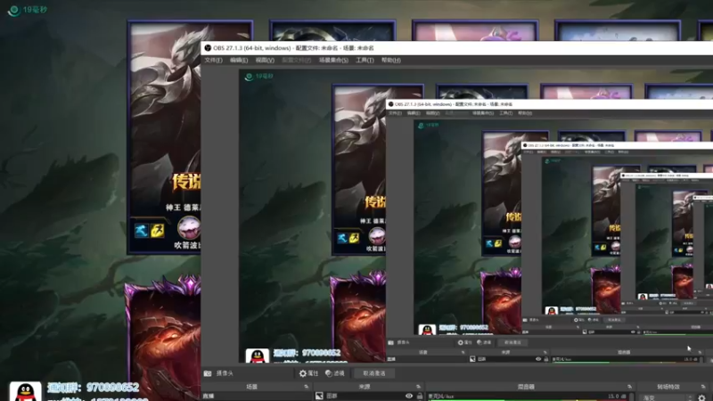The width and height of the screenshot is (713, 401).
Task: Open the 视图(V) menu in the main OBS window
Action: click(265, 60)
